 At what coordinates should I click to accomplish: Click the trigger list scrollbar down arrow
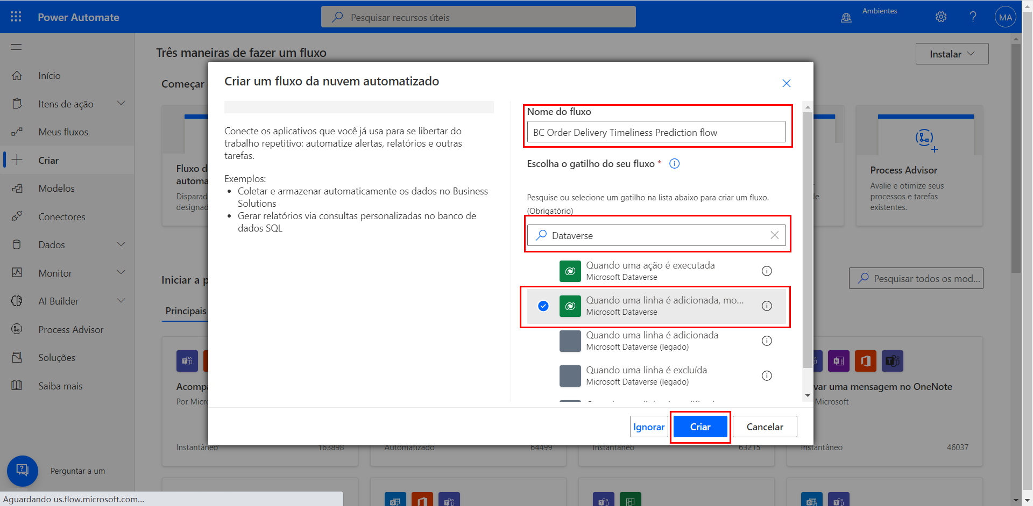click(808, 396)
